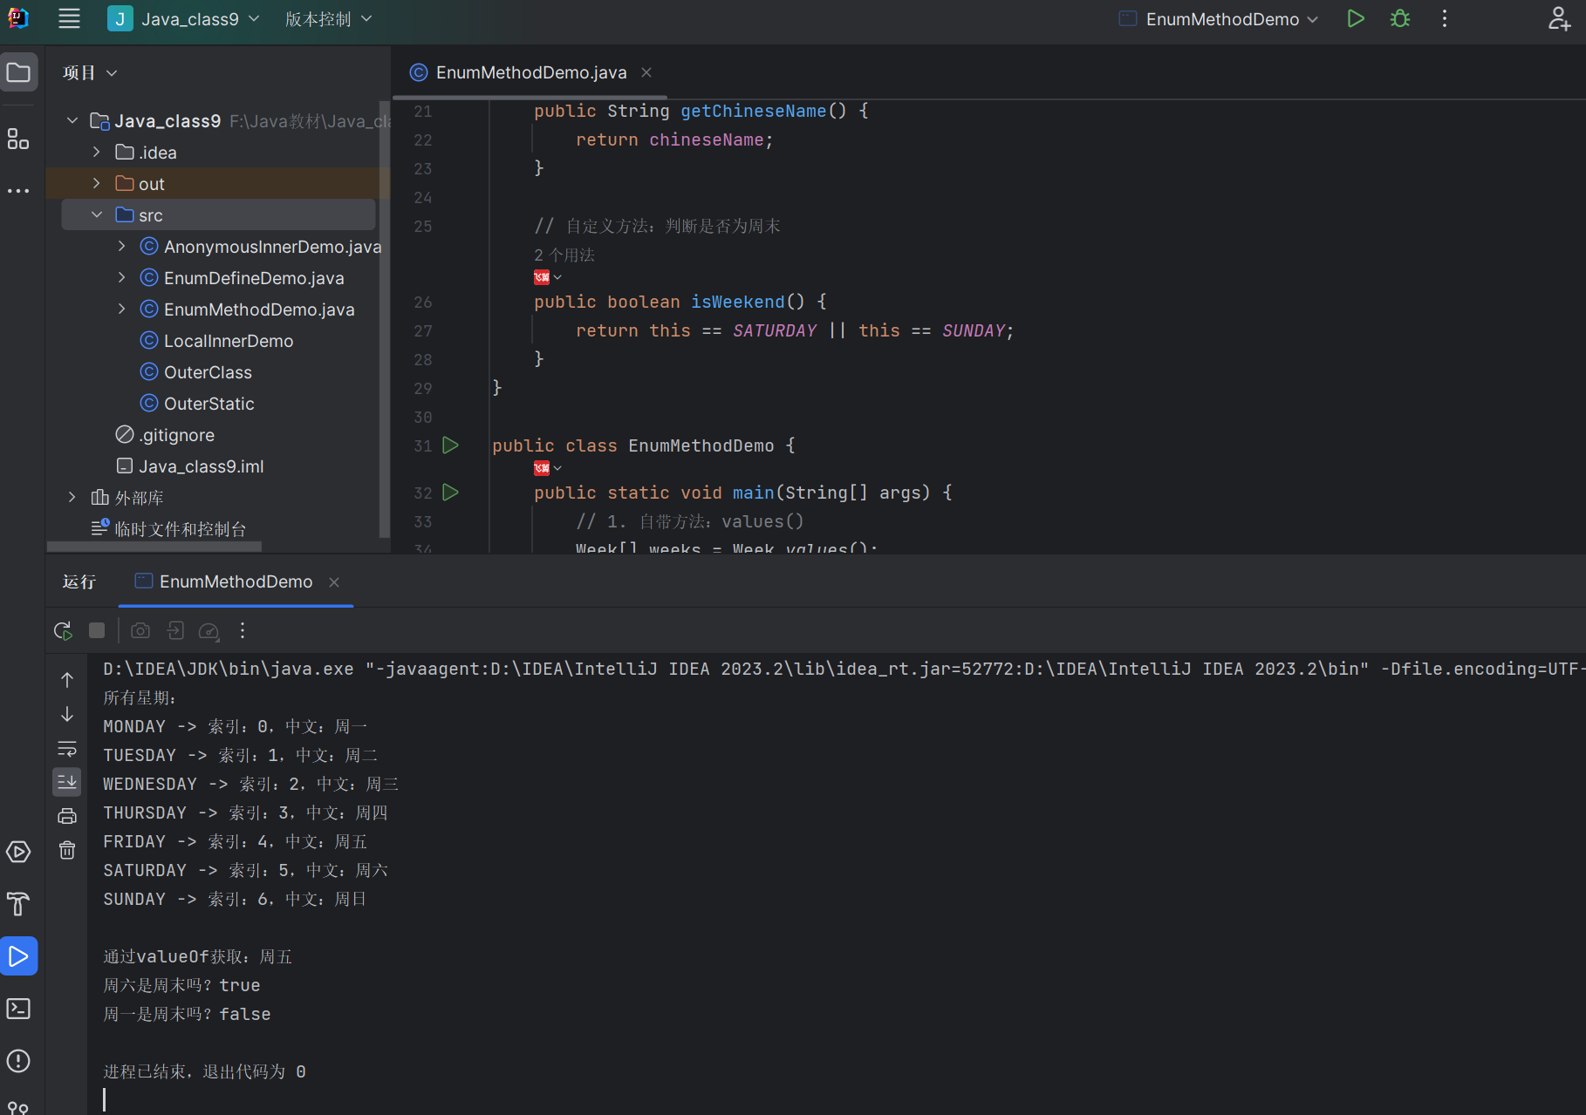Start debugging with the bug icon
The image size is (1586, 1115).
[1400, 19]
